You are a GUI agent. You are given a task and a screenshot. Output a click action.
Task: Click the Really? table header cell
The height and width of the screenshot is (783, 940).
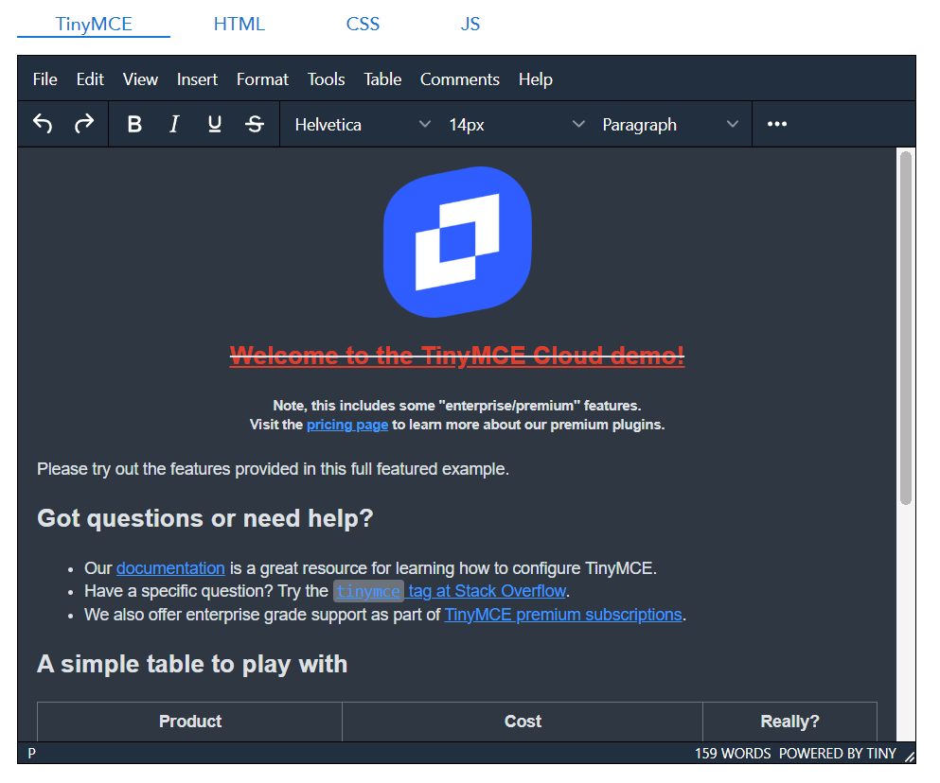click(789, 722)
